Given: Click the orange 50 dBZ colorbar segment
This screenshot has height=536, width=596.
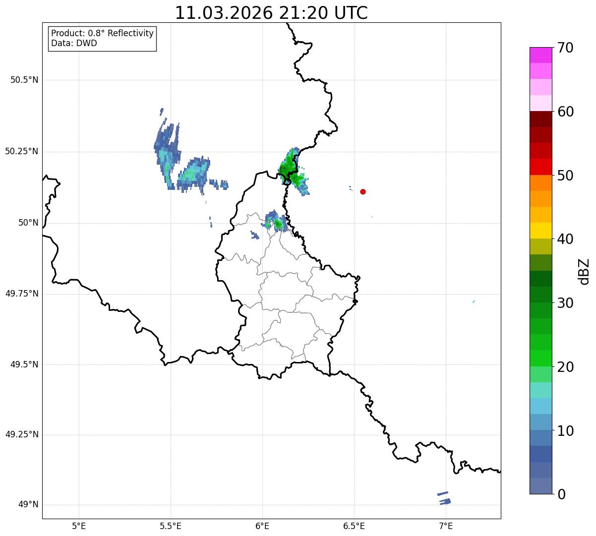Looking at the screenshot, I should [x=540, y=183].
